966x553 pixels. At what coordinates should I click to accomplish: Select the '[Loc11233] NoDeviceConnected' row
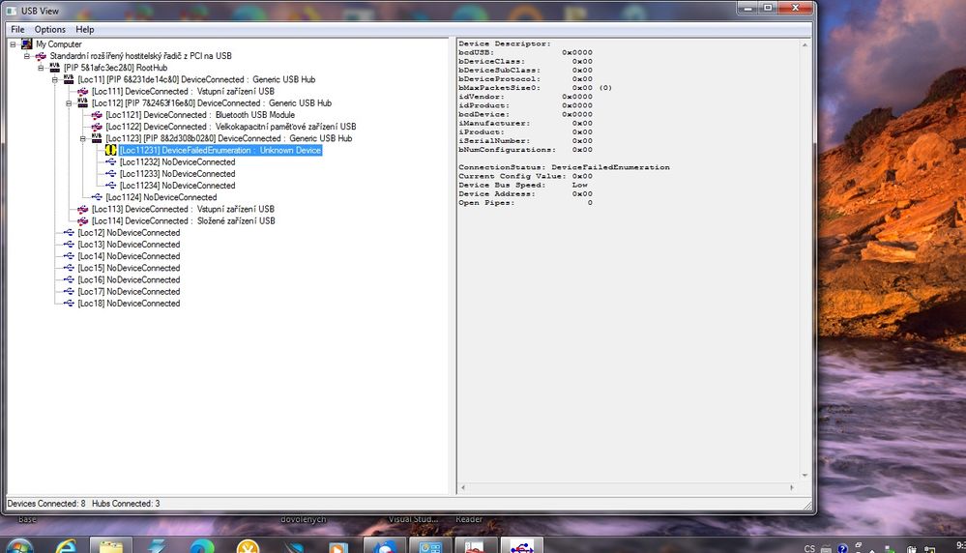pos(177,174)
